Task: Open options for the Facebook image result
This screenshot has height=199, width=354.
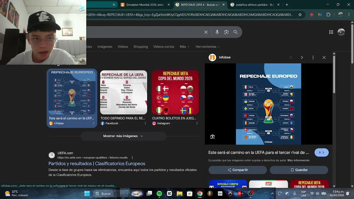Action: tap(145, 123)
